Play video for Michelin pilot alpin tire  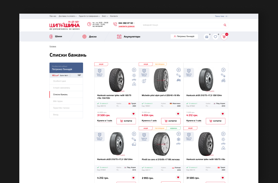click(178, 70)
